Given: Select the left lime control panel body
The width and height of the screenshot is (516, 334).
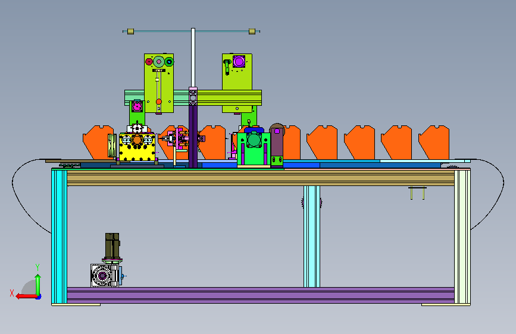Looking at the screenshot, I should pos(159,83).
